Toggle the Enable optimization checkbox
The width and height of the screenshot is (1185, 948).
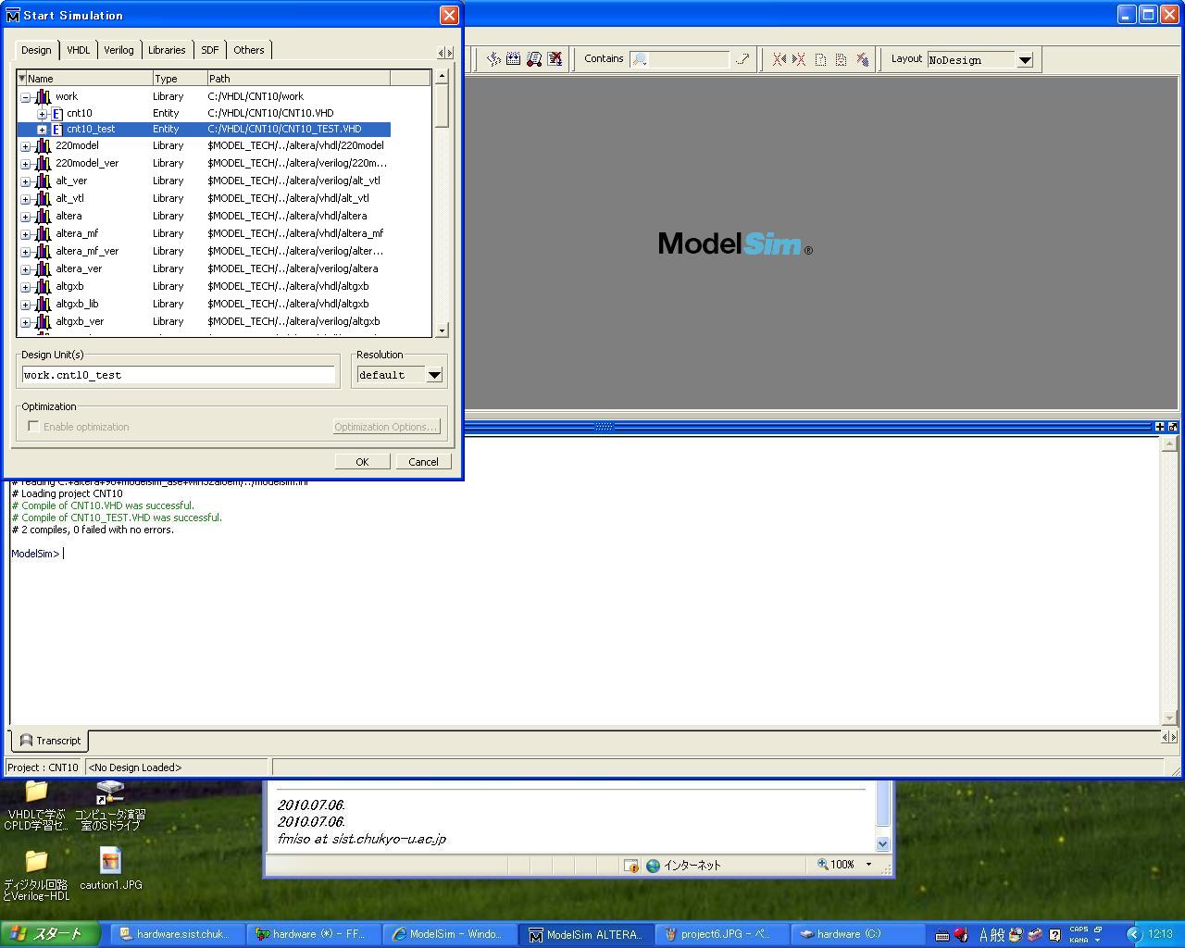(33, 427)
